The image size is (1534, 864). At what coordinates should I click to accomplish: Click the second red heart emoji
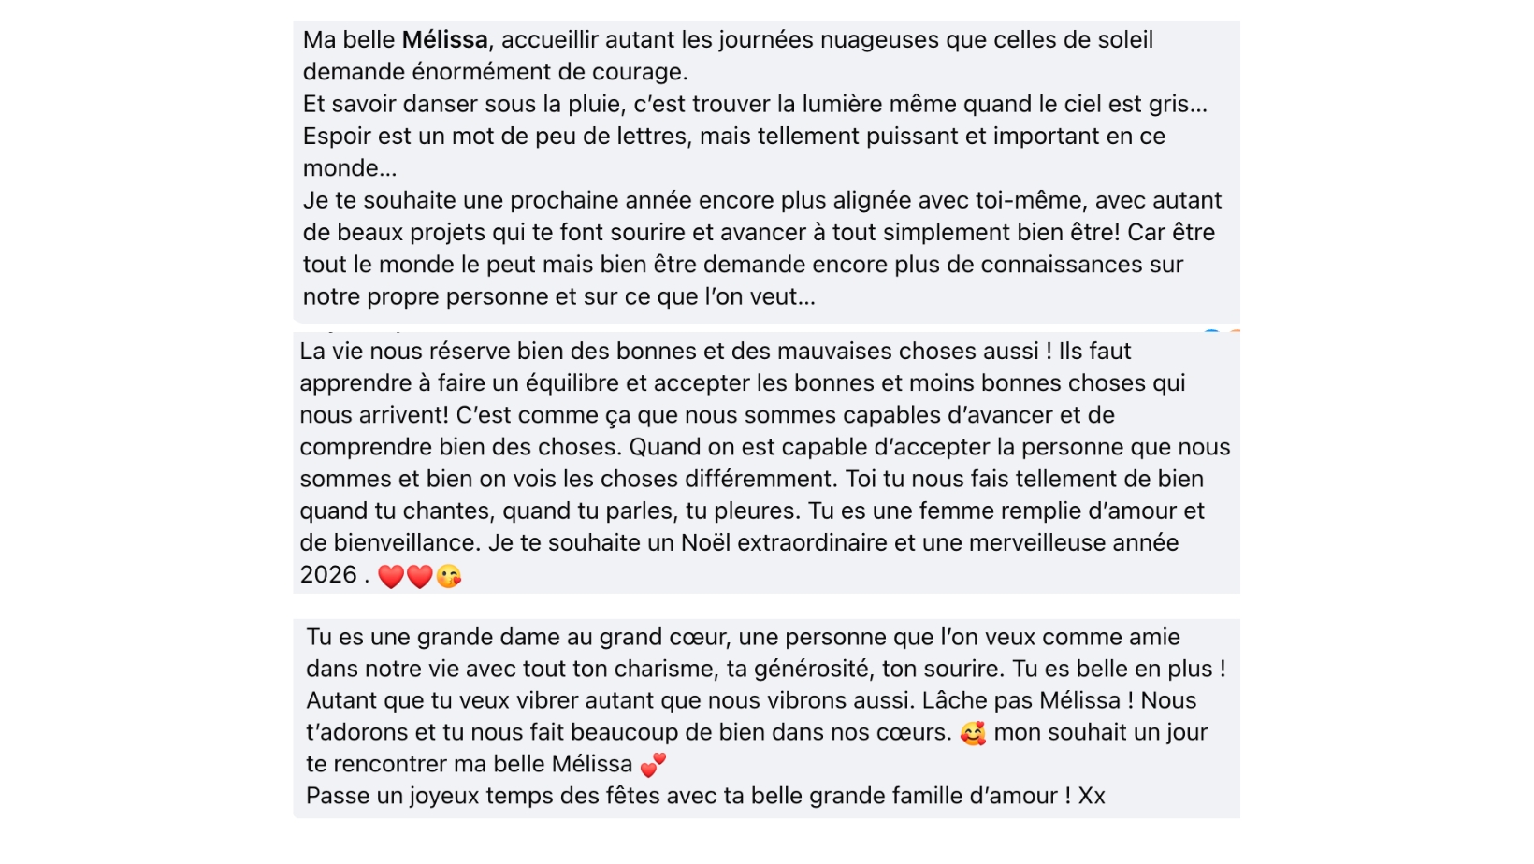tap(420, 576)
